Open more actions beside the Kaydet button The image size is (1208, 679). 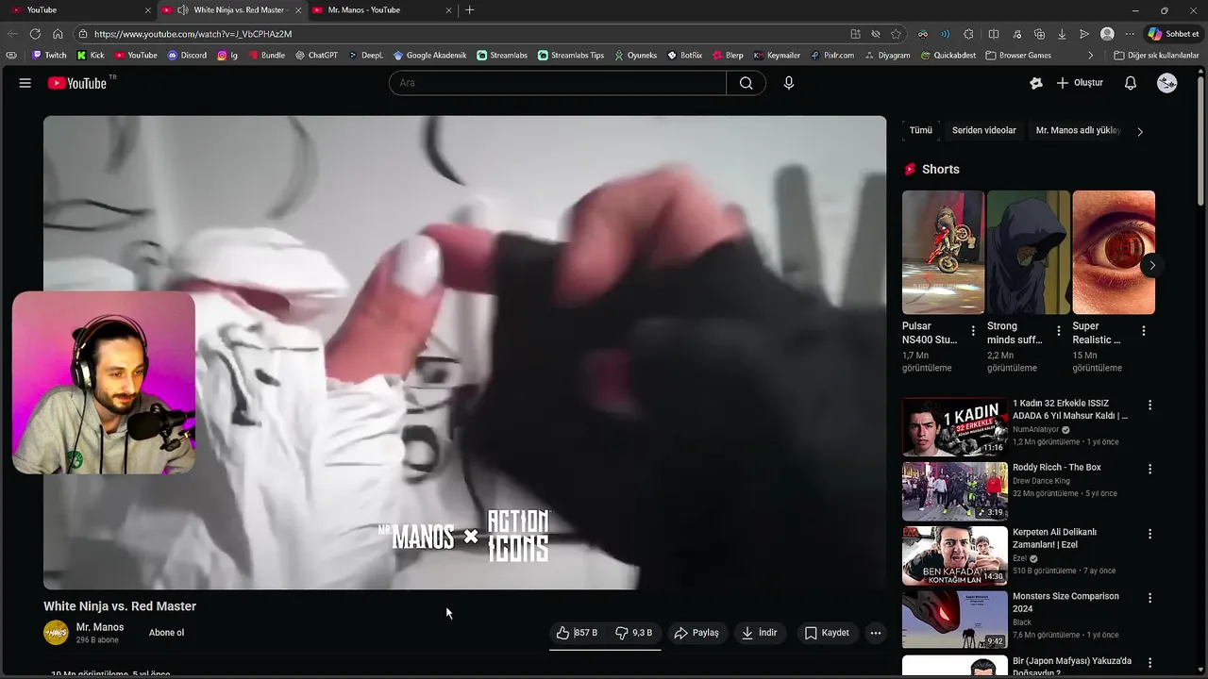(x=876, y=633)
